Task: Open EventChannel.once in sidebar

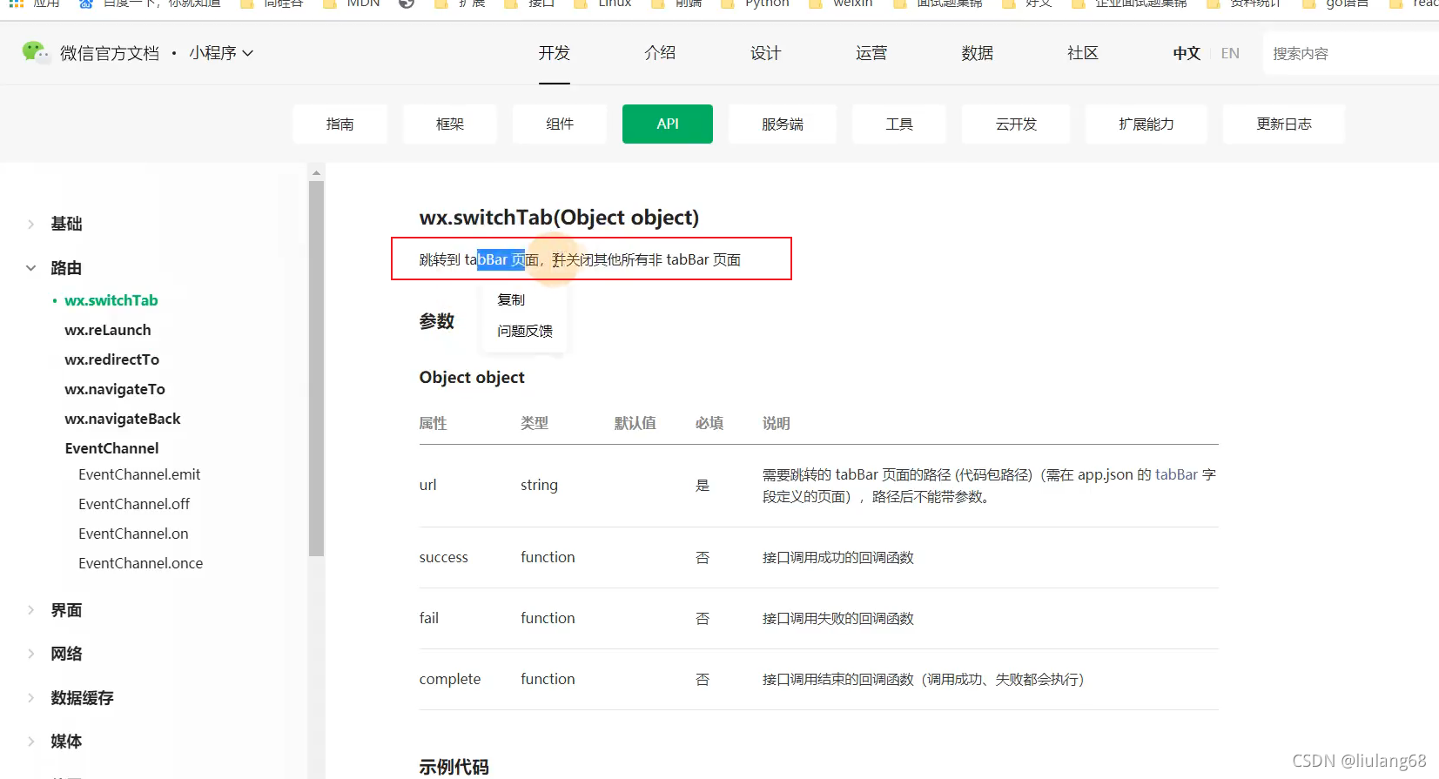Action: [141, 563]
